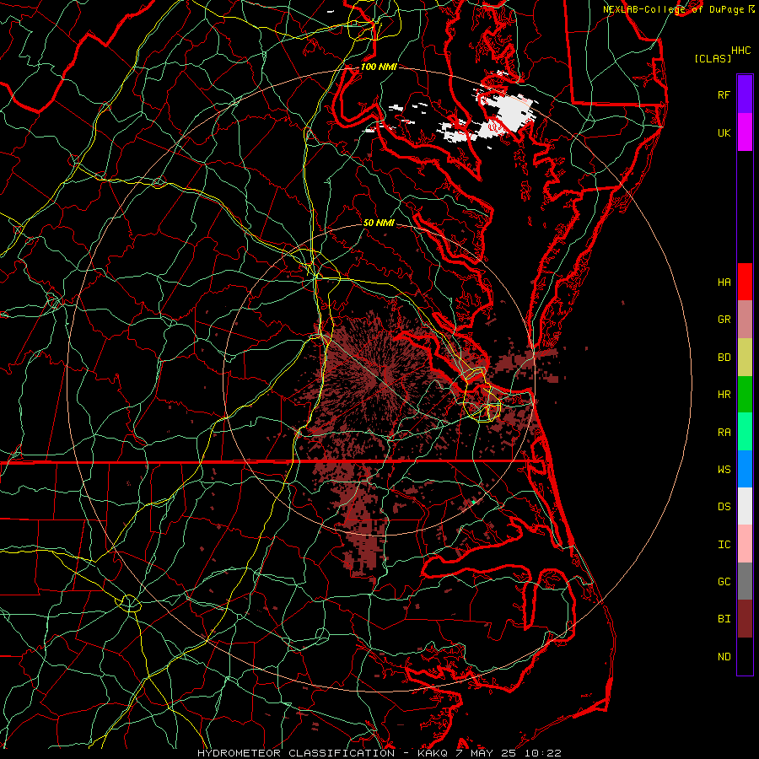
Task: Click the HR legend label
Action: coord(724,395)
